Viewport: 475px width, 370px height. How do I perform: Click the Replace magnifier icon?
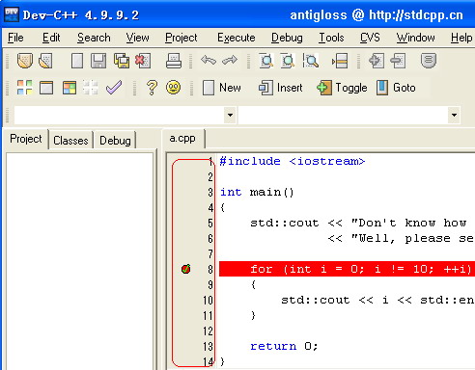tap(288, 61)
